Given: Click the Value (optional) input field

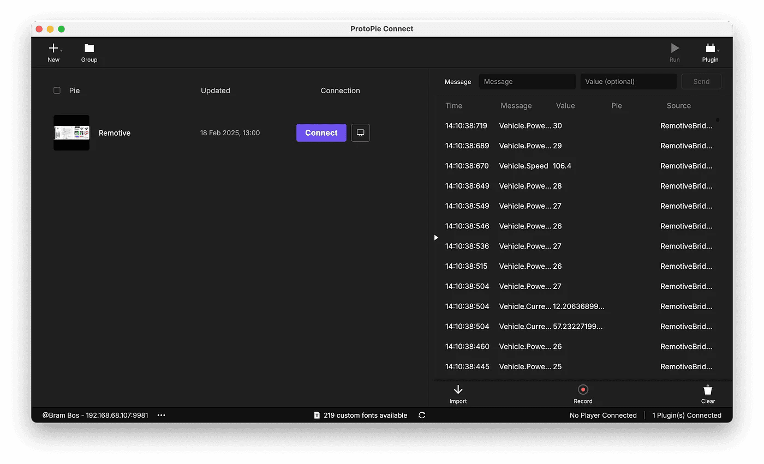Looking at the screenshot, I should coord(628,81).
